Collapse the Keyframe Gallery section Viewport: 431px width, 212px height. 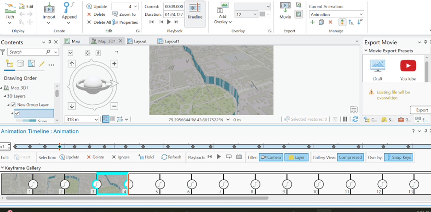click(2, 168)
